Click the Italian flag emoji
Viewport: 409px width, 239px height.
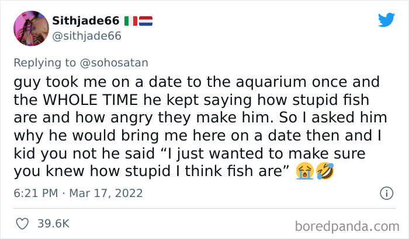[131, 21]
